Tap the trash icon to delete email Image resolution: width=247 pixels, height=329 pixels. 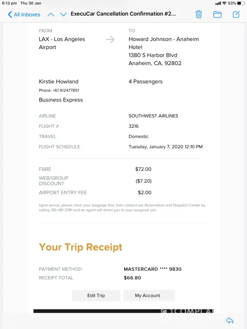(x=199, y=14)
